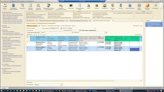Open Telegram from the taskbar
The image size is (164, 92).
[111, 91]
